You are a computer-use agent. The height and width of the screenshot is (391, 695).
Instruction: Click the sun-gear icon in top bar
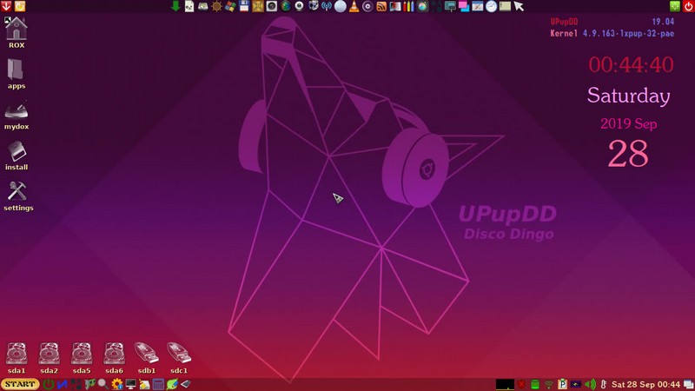[x=216, y=6]
